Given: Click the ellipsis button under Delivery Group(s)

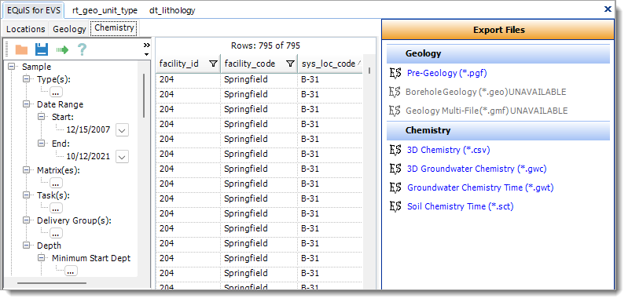Looking at the screenshot, I should tap(56, 233).
